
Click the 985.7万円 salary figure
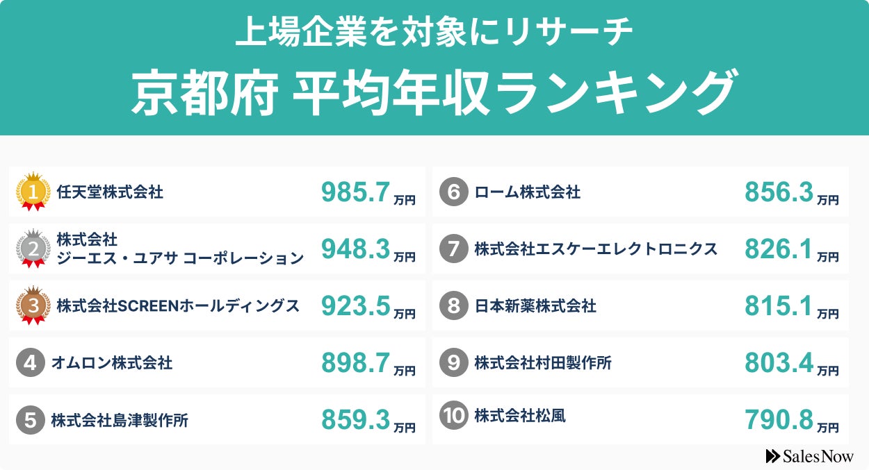[367, 192]
